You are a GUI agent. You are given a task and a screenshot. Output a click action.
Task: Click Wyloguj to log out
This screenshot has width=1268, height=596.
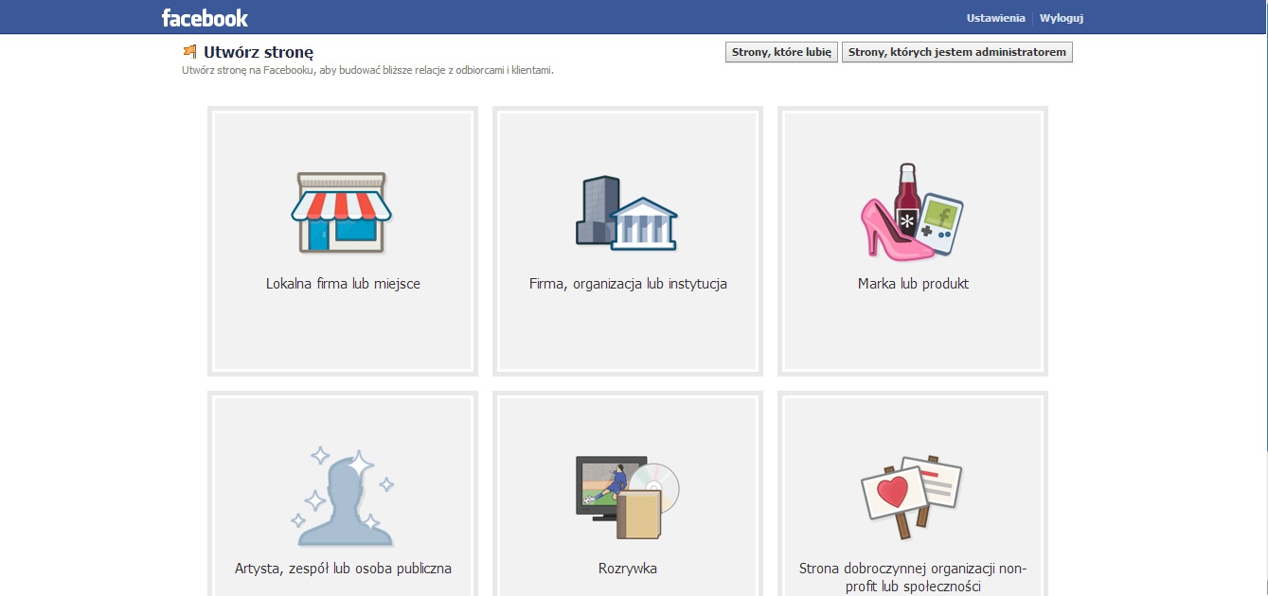pyautogui.click(x=1061, y=18)
